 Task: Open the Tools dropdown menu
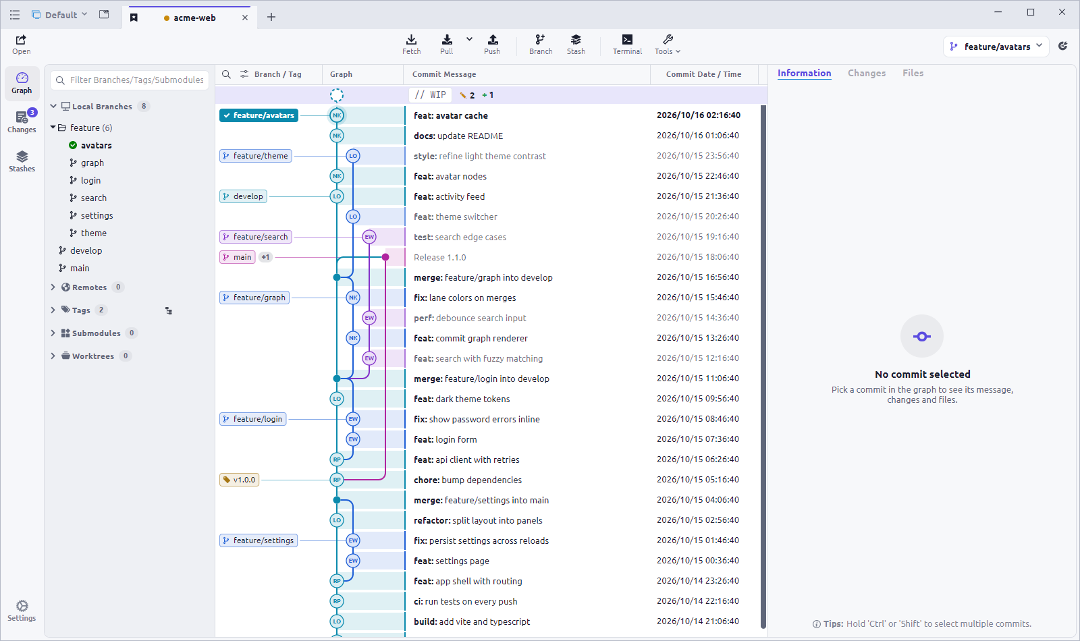pos(668,45)
